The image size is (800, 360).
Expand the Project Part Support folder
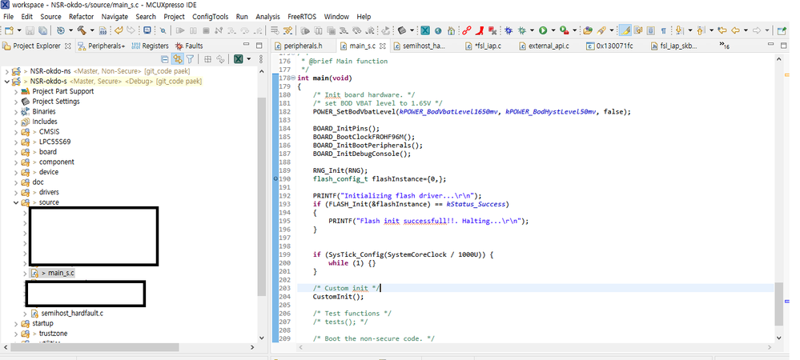16,91
